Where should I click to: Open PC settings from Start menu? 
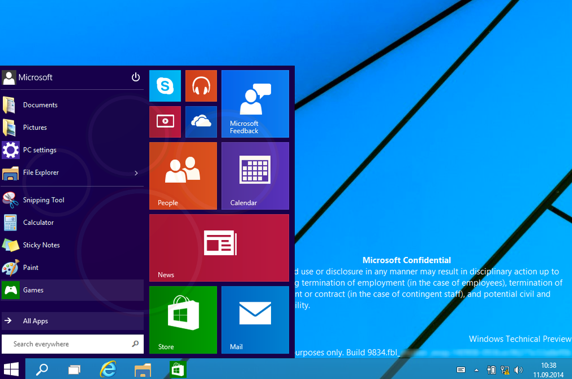[x=39, y=150]
